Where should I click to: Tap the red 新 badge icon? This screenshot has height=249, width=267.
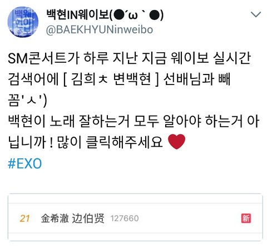point(246,218)
